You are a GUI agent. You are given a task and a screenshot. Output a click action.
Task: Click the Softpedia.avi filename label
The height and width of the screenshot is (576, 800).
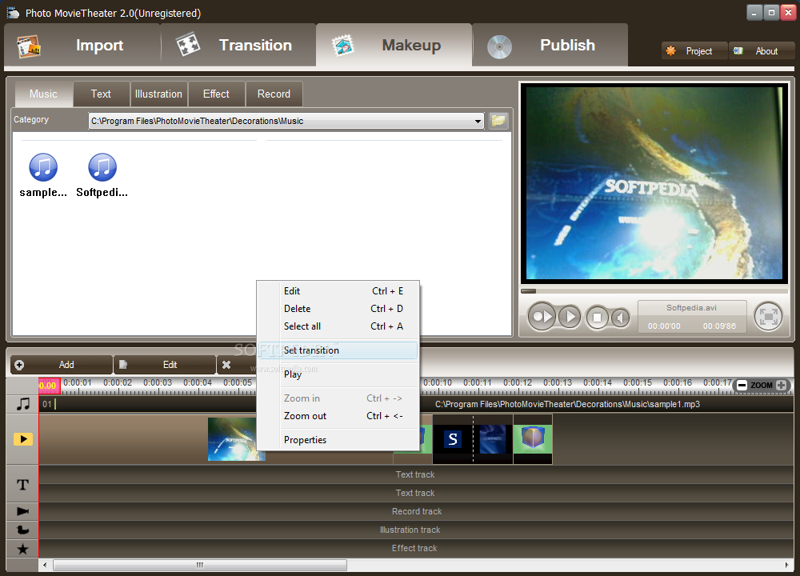coord(691,308)
